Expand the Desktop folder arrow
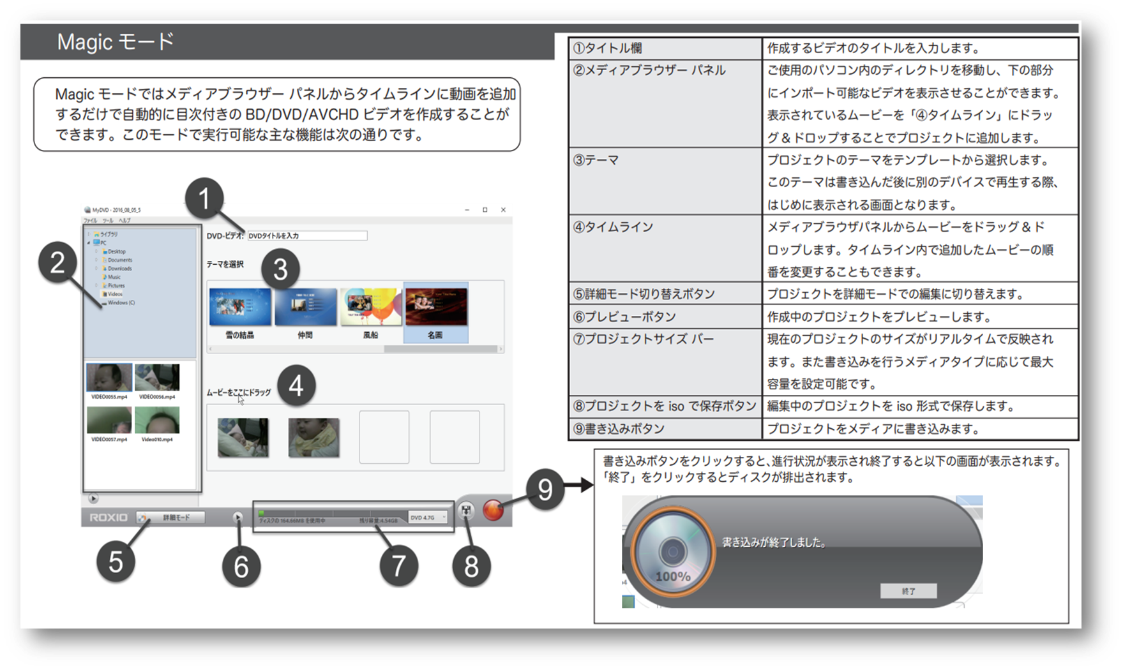This screenshot has height=670, width=1123. pyautogui.click(x=96, y=251)
